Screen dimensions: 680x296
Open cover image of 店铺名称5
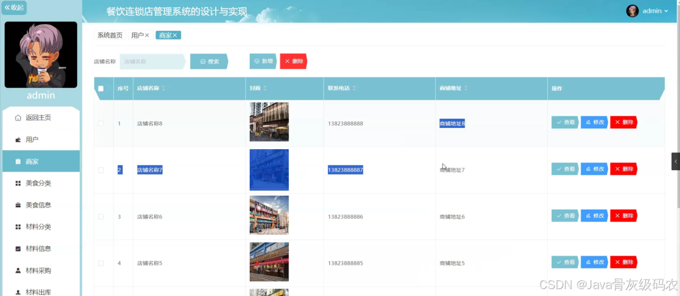click(x=269, y=262)
